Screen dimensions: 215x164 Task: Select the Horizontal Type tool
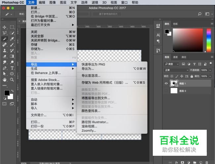pos(12,68)
